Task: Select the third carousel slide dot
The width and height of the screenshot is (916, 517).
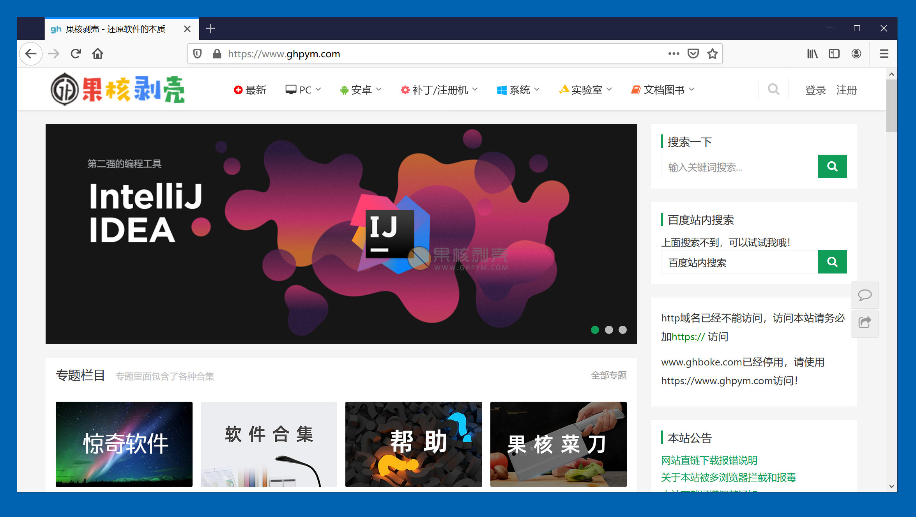Action: [622, 330]
